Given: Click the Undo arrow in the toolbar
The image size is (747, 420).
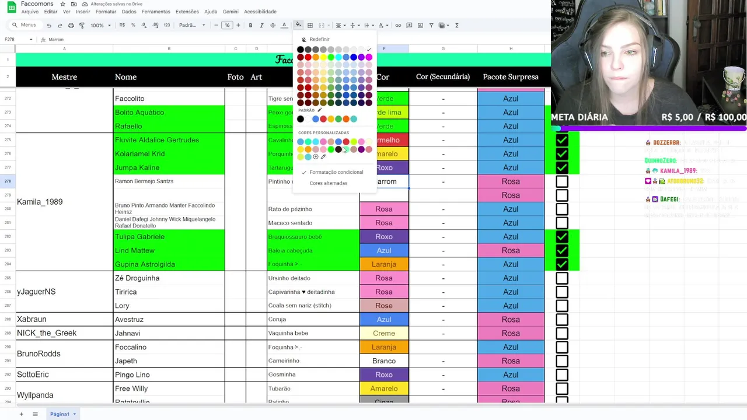Looking at the screenshot, I should [48, 25].
